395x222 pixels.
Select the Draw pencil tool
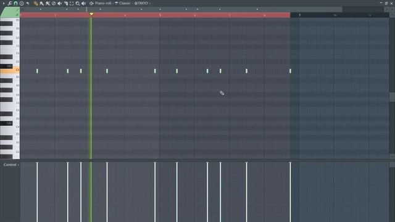(x=36, y=3)
